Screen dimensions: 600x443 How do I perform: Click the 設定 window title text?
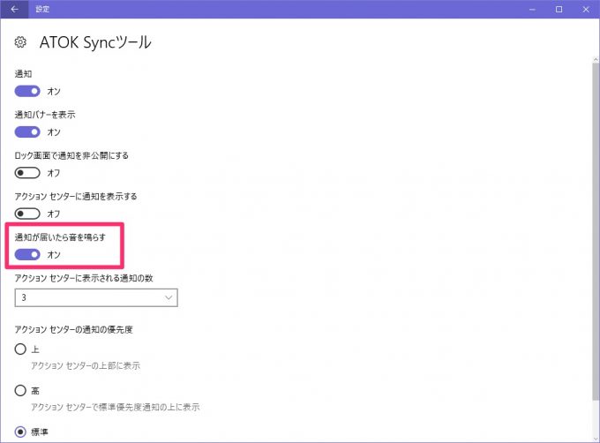click(x=42, y=9)
